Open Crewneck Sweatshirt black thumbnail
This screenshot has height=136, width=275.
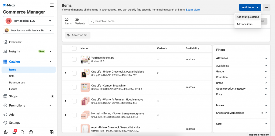click(85, 73)
